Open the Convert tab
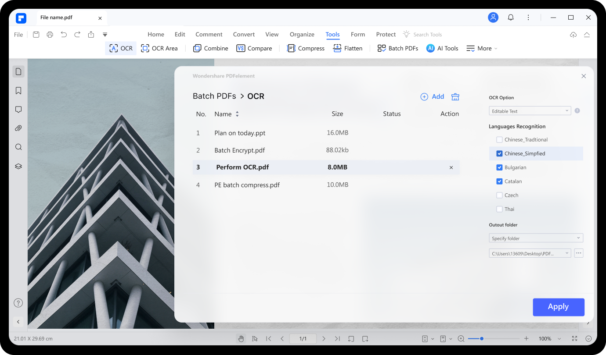Image resolution: width=606 pixels, height=355 pixels. click(x=244, y=35)
